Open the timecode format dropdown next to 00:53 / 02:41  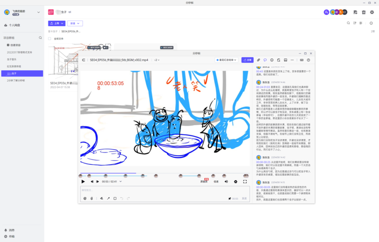(x=121, y=181)
